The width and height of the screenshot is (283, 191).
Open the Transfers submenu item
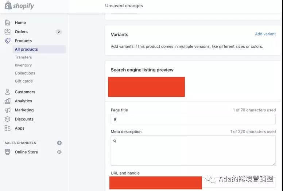click(23, 57)
